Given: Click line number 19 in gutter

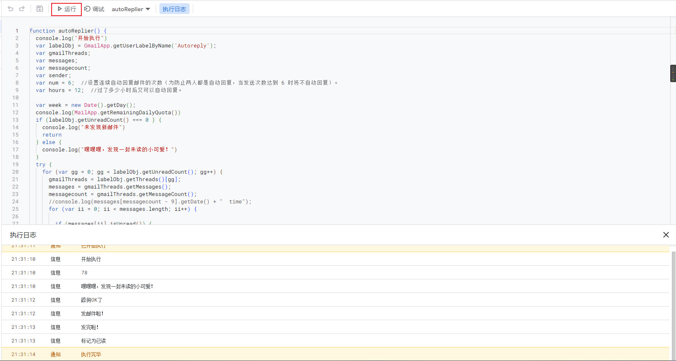Looking at the screenshot, I should click(15, 165).
